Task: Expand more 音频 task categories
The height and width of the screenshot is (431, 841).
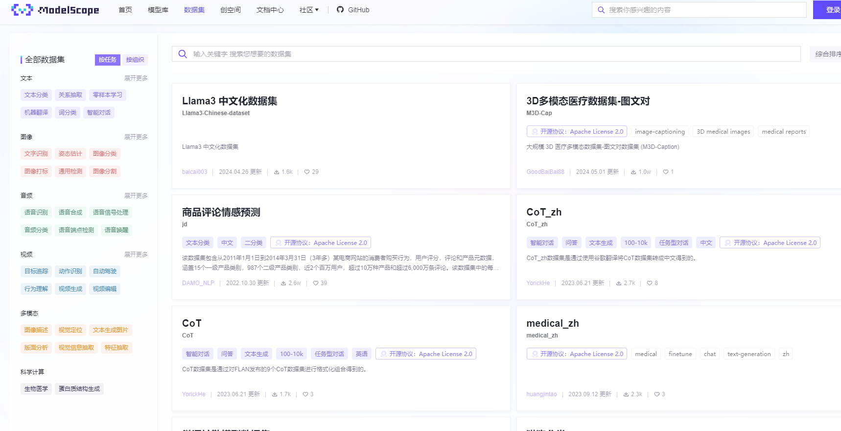Action: pos(136,196)
